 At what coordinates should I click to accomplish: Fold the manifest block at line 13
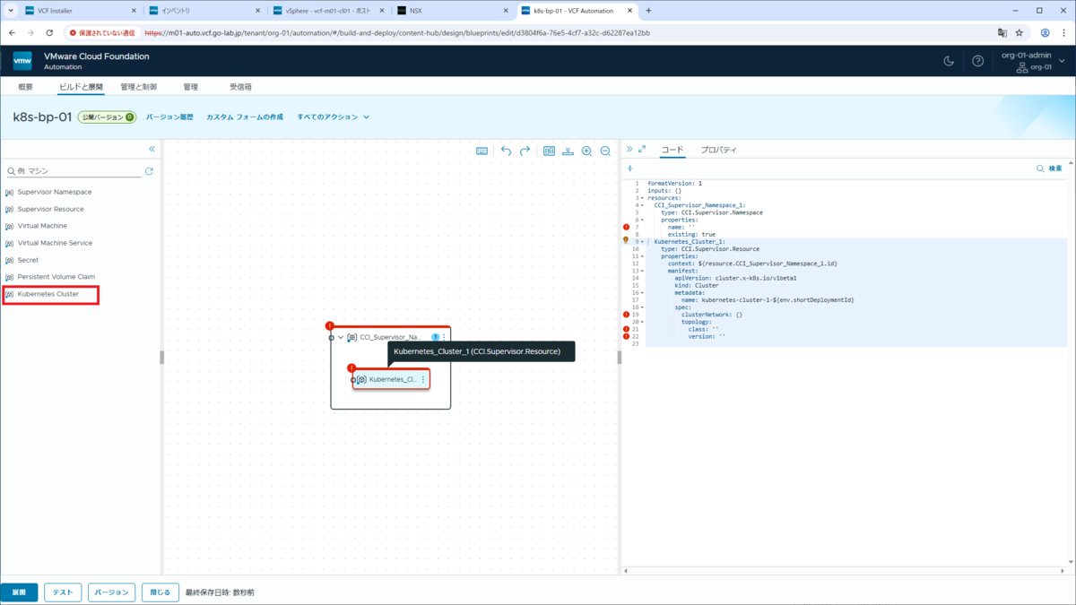(642, 271)
